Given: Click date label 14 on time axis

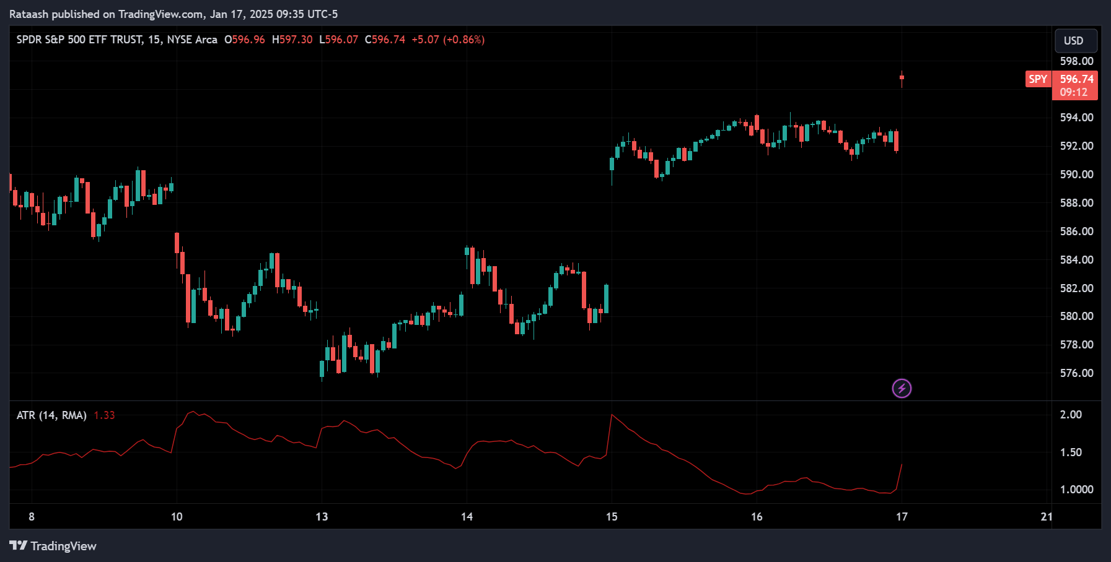Looking at the screenshot, I should tap(467, 517).
